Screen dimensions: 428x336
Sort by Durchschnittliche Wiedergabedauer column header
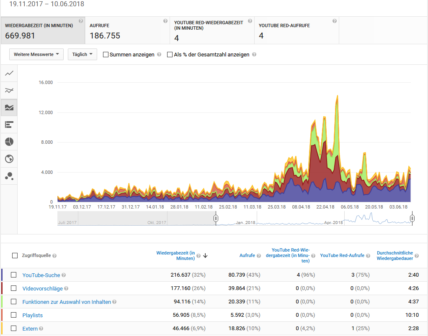(395, 255)
